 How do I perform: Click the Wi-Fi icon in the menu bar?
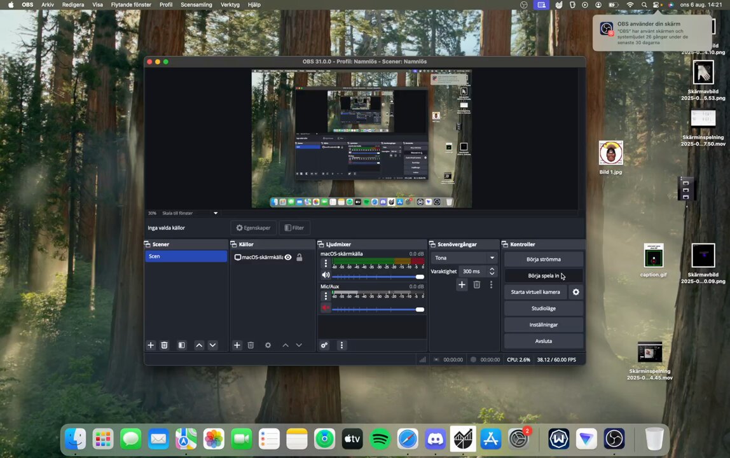tap(630, 4)
